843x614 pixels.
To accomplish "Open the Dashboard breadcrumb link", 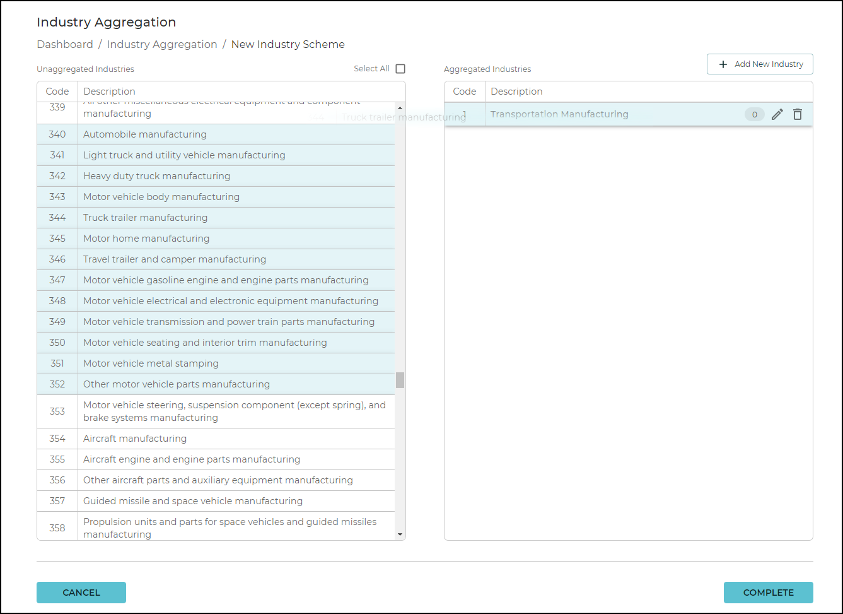I will click(65, 44).
